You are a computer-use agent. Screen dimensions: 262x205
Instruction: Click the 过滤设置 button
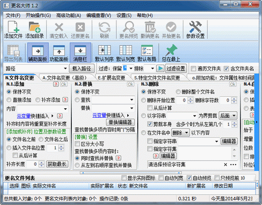pos(176,68)
